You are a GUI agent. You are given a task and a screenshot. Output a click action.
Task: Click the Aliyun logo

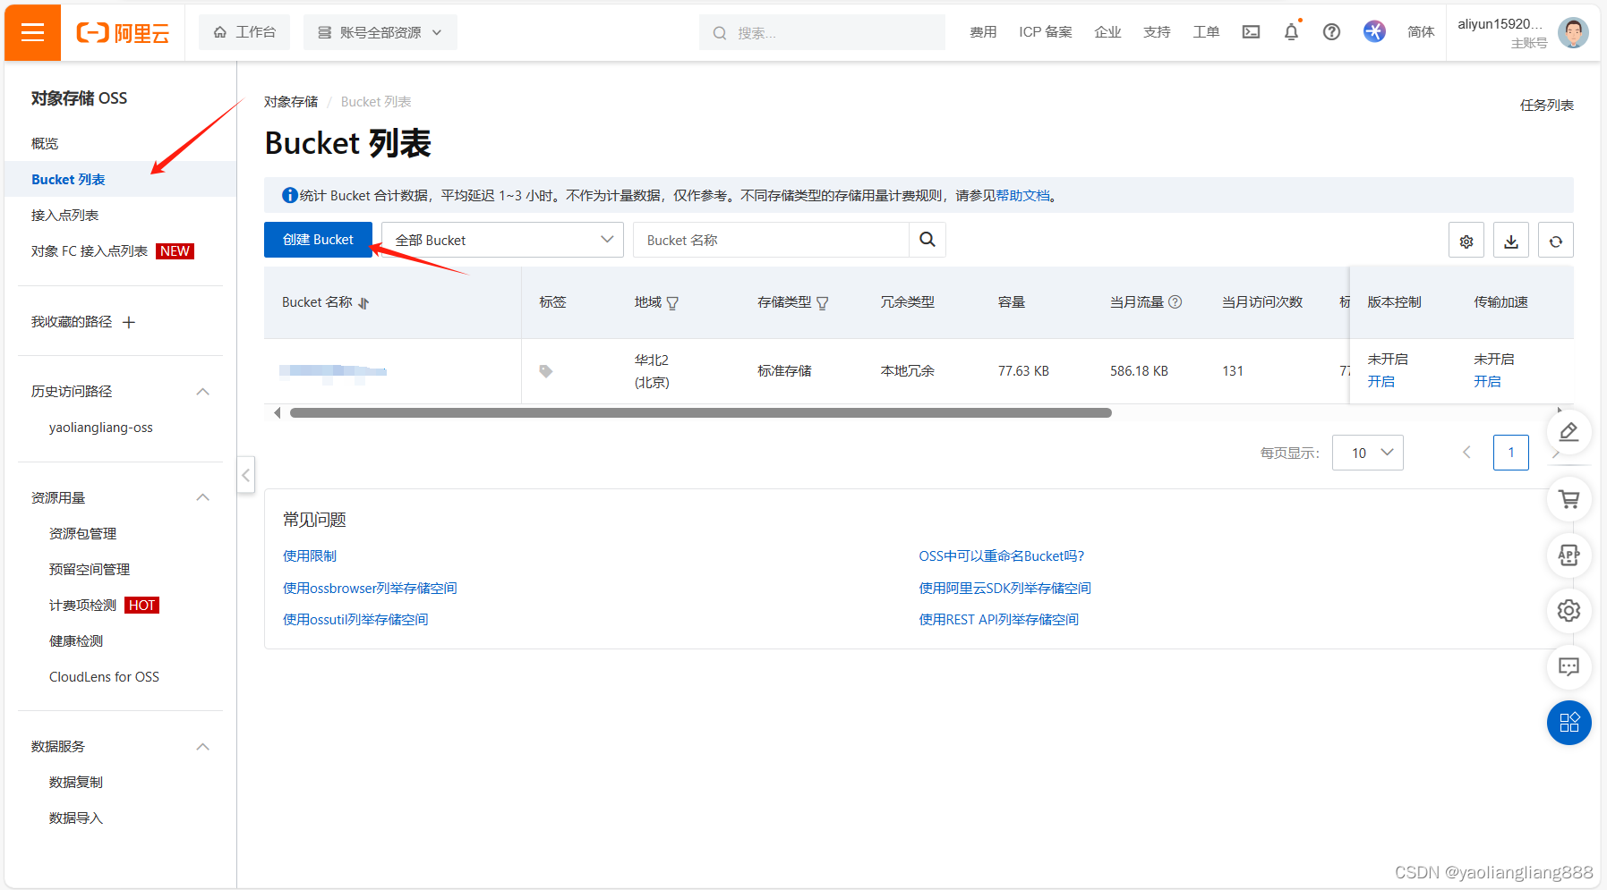pyautogui.click(x=123, y=33)
